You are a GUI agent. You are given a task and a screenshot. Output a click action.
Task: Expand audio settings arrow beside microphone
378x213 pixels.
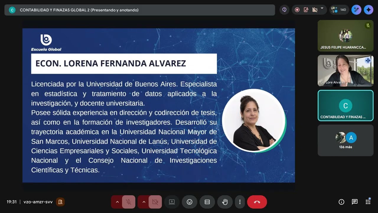(117, 202)
